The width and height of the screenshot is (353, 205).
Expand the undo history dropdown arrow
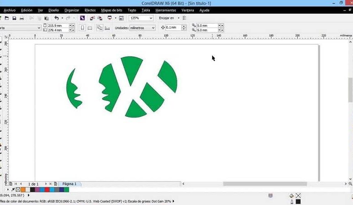[x=62, y=18]
